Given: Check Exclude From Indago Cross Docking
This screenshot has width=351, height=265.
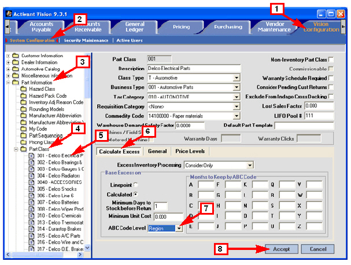Looking at the screenshot, I should coord(331,96).
